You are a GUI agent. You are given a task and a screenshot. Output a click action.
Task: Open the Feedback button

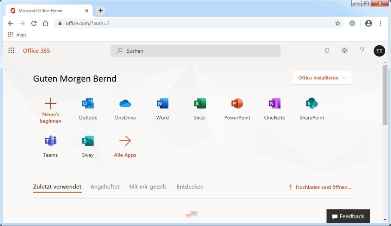348,216
